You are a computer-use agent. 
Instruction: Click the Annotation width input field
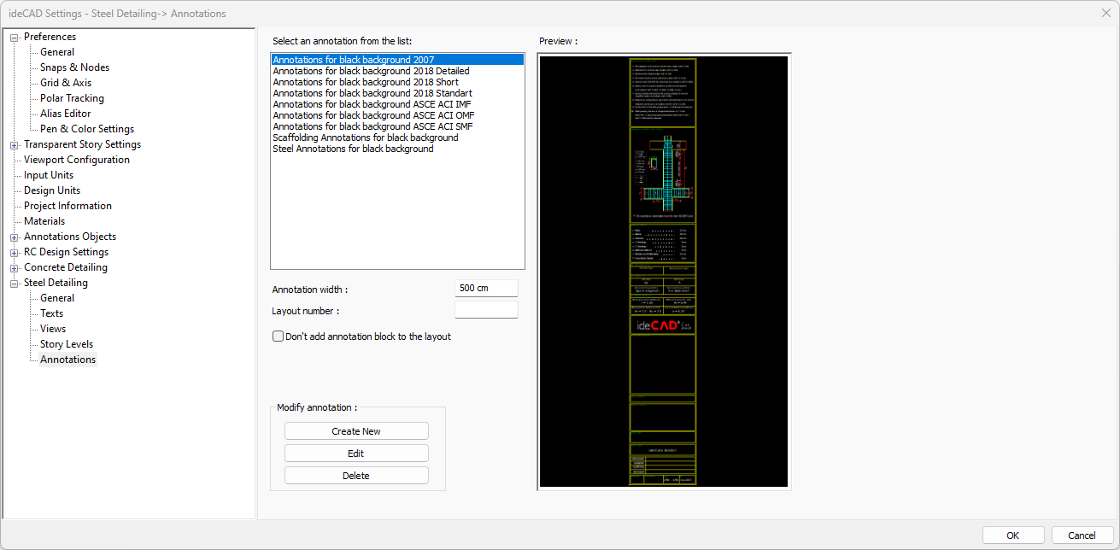[486, 289]
